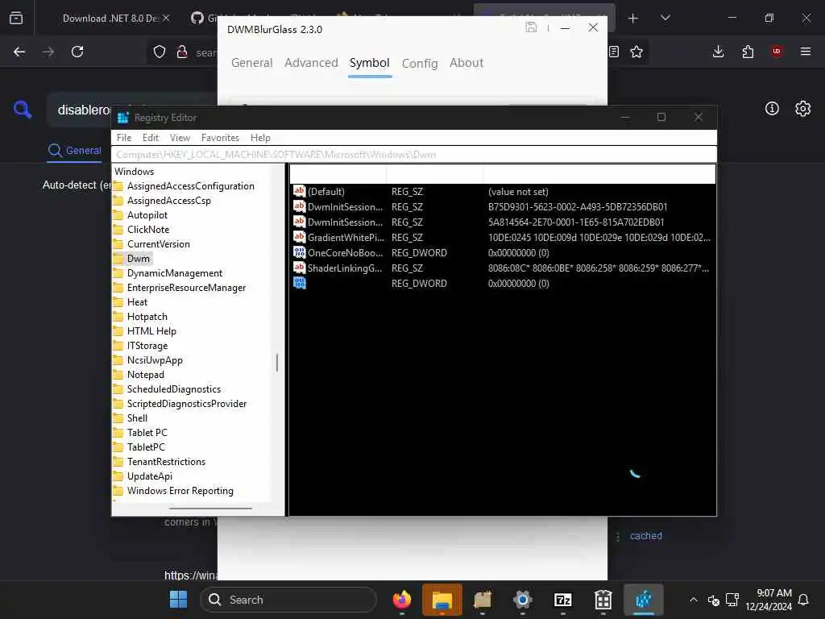Select the TabletPC registry key
Image resolution: width=825 pixels, height=619 pixels.
[146, 447]
